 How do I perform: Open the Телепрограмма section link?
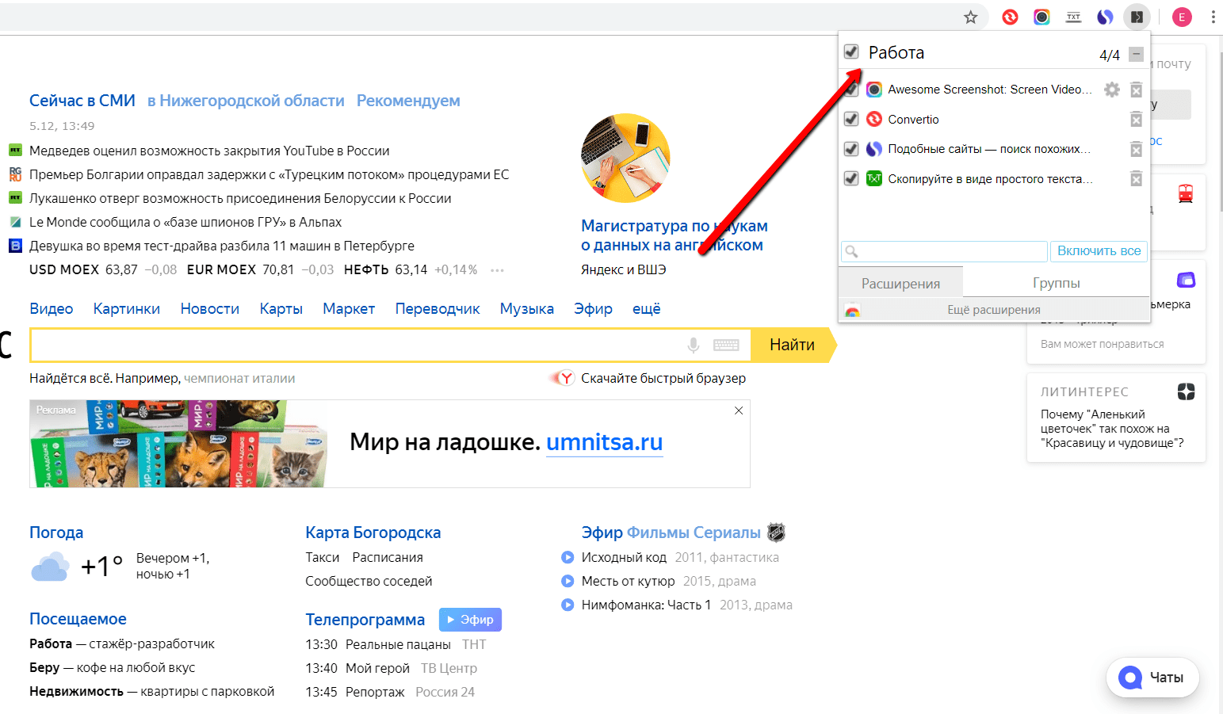click(x=365, y=620)
